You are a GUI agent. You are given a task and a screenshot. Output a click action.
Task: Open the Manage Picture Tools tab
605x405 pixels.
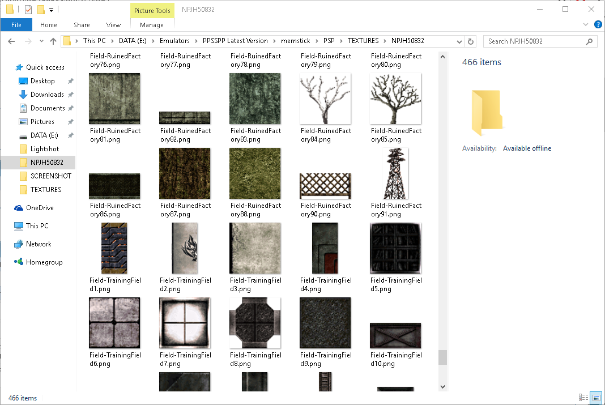point(151,25)
